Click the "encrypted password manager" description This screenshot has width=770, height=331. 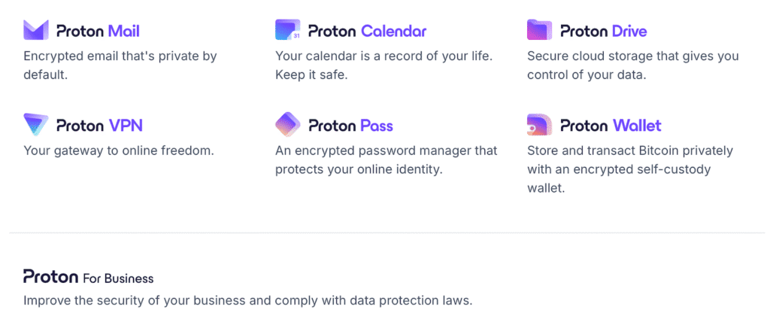point(386,159)
